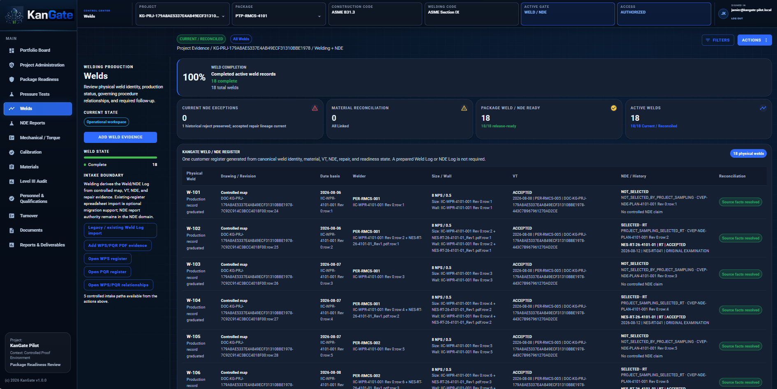Click the Filters funnel icon

[708, 40]
